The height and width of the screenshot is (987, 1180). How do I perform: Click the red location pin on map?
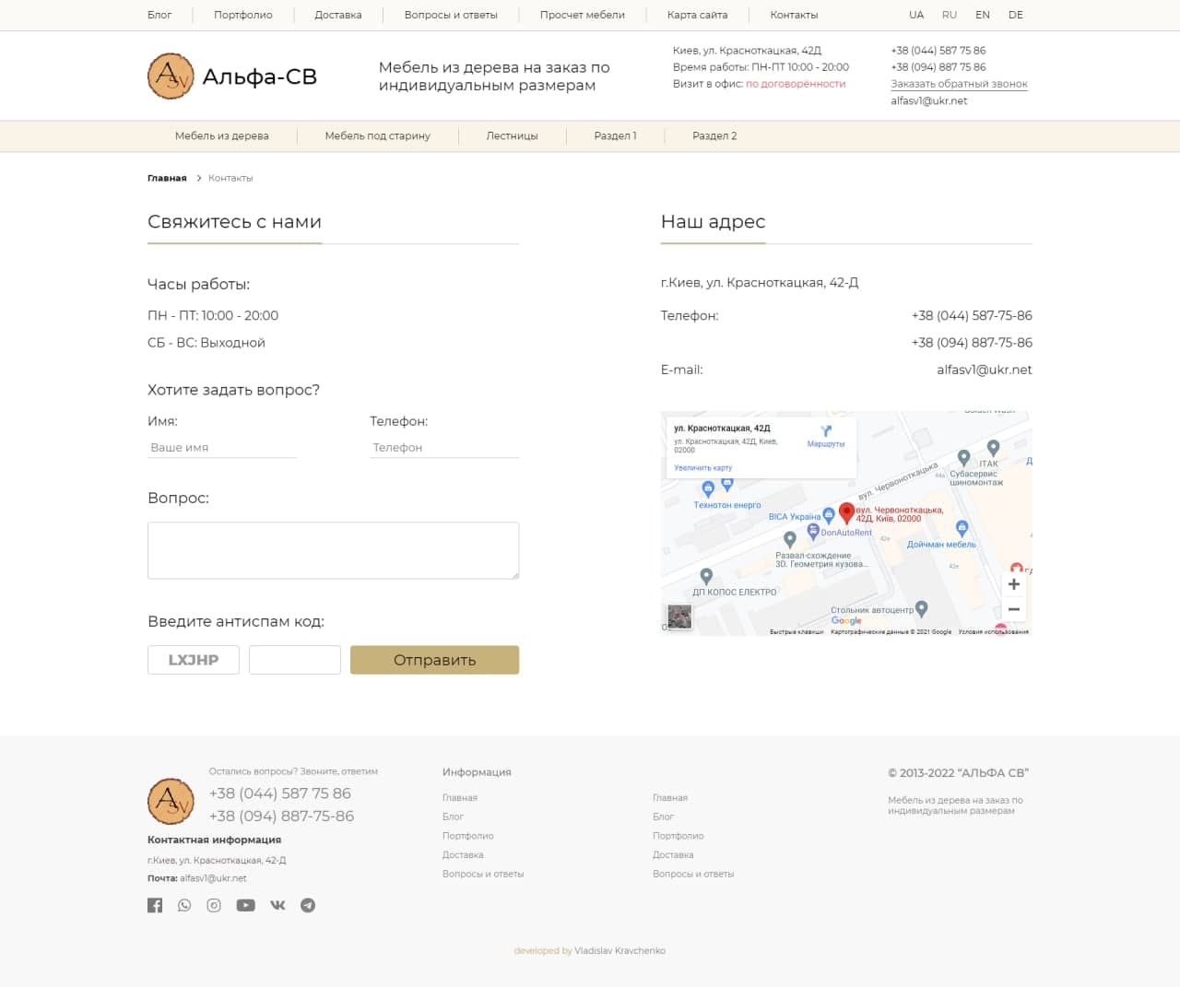(846, 513)
